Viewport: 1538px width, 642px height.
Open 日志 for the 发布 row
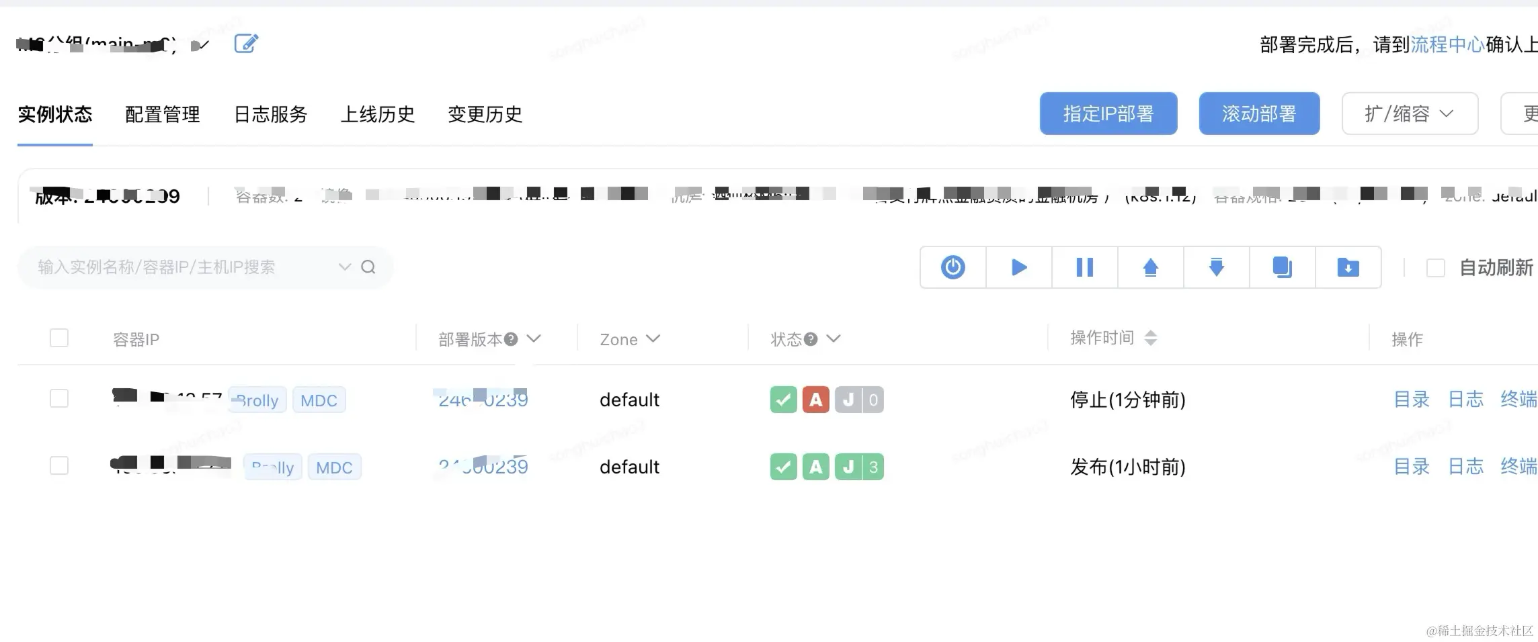tap(1465, 467)
